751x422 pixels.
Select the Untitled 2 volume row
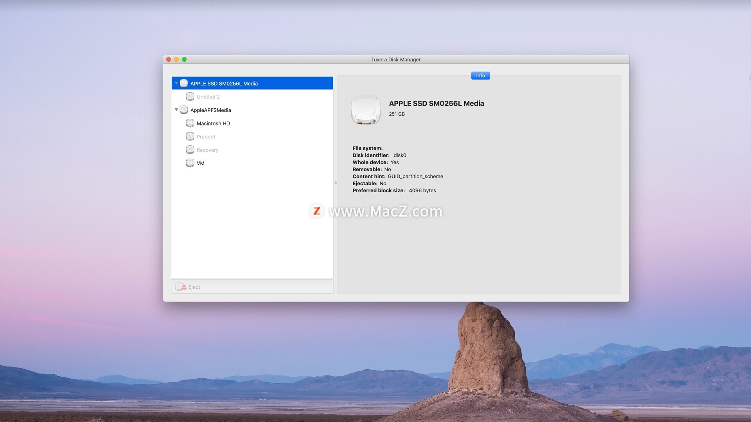[x=252, y=97]
